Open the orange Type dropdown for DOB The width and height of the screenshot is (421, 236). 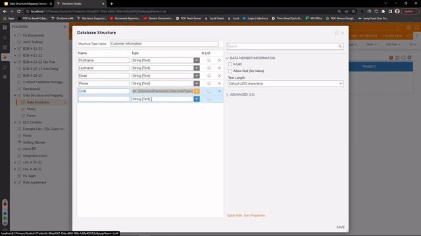point(197,91)
